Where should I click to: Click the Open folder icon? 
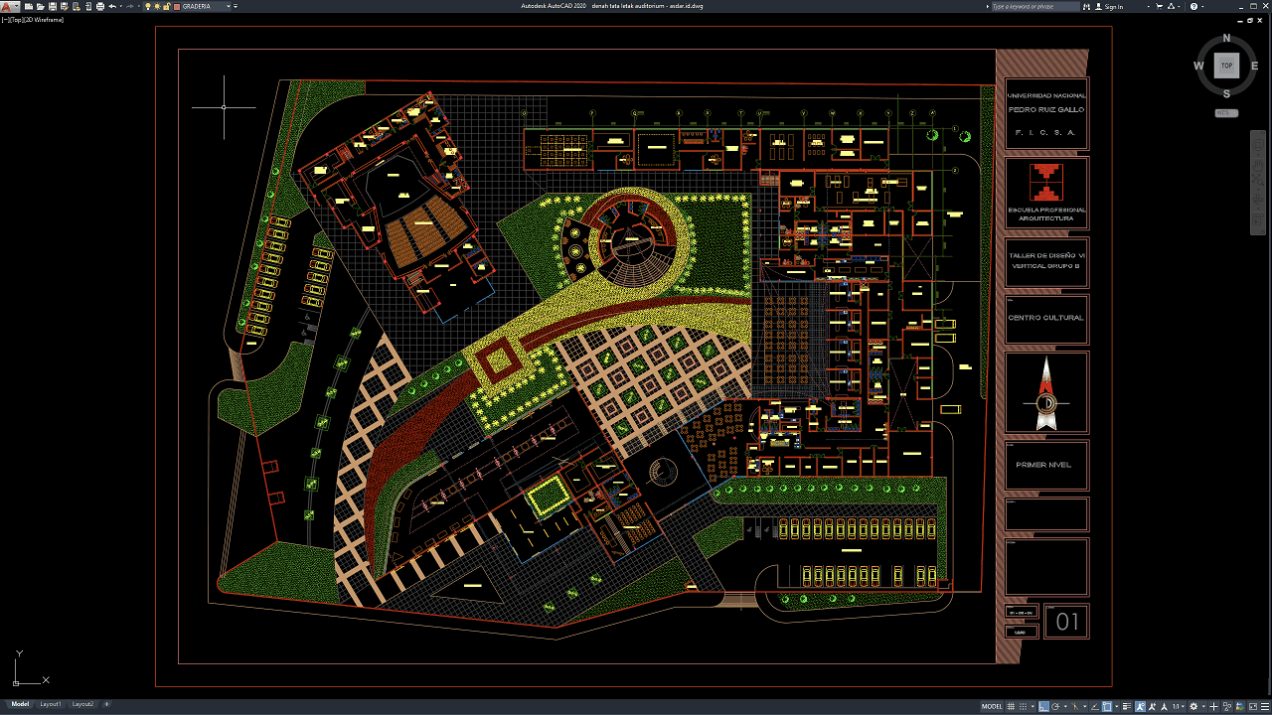tap(41, 6)
